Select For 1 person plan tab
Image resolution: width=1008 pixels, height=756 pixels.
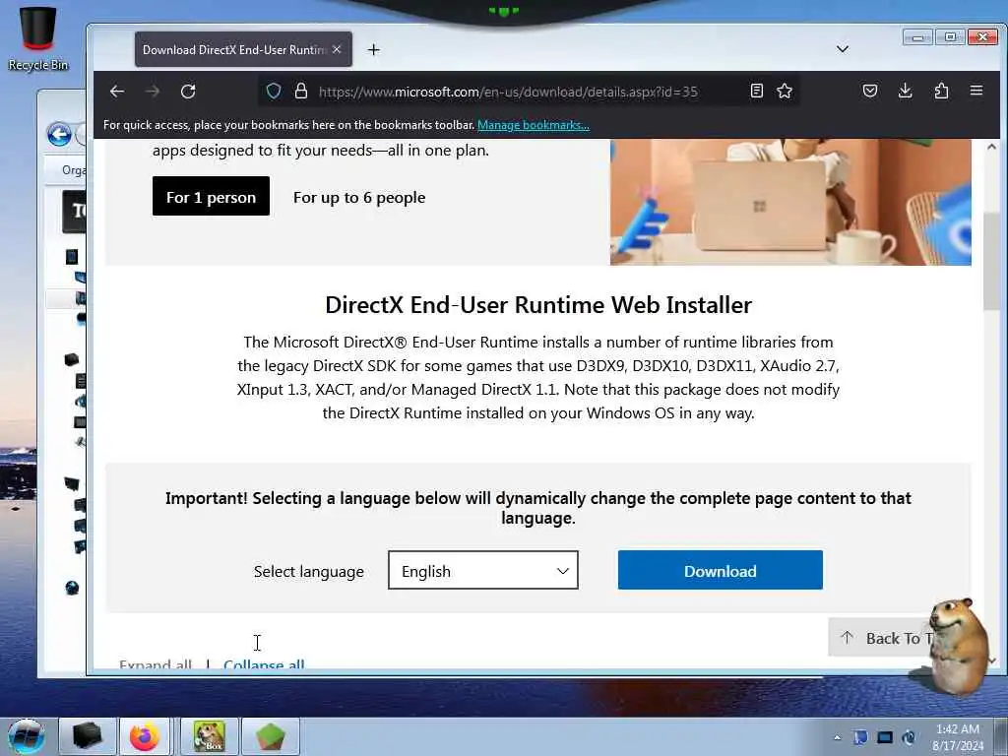[211, 197]
